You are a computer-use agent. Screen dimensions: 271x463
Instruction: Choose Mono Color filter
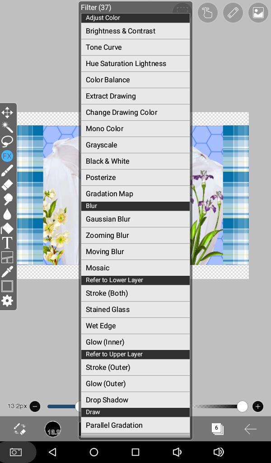(x=135, y=128)
